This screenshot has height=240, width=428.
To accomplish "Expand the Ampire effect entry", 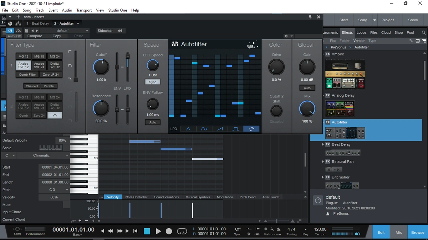I will click(323, 54).
